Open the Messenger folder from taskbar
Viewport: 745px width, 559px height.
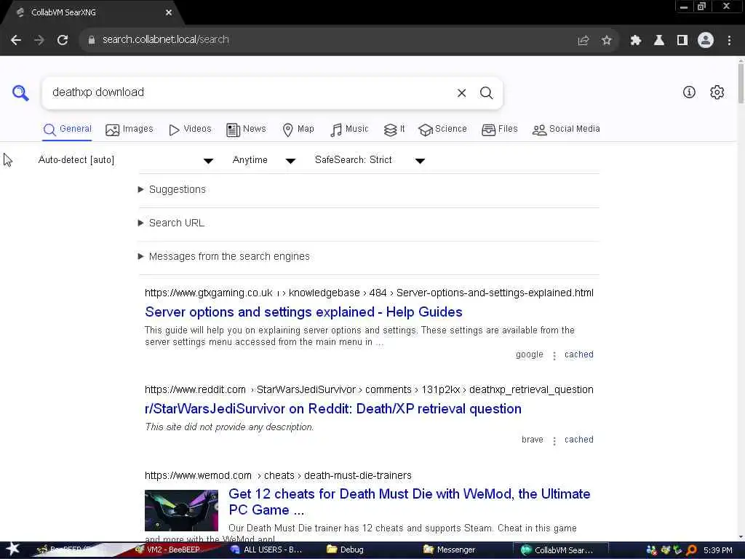(x=450, y=550)
